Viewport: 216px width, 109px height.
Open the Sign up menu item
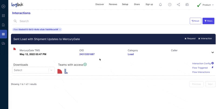pyautogui.click(x=149, y=4)
